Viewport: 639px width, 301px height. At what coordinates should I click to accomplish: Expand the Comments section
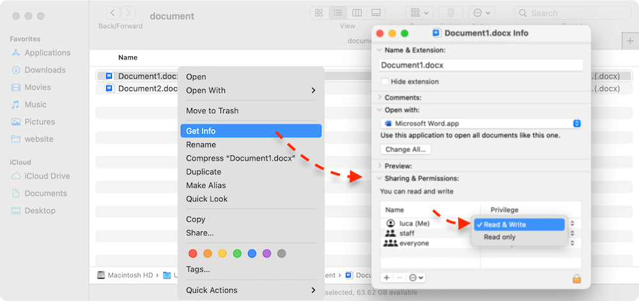coord(380,98)
